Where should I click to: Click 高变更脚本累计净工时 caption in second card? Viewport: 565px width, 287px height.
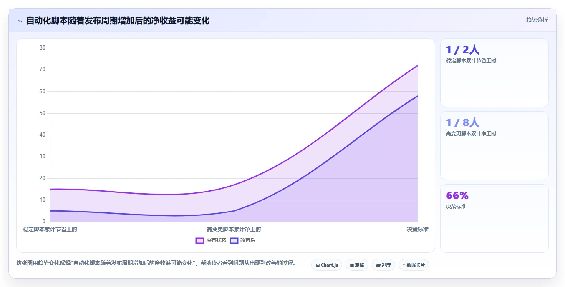click(x=471, y=134)
